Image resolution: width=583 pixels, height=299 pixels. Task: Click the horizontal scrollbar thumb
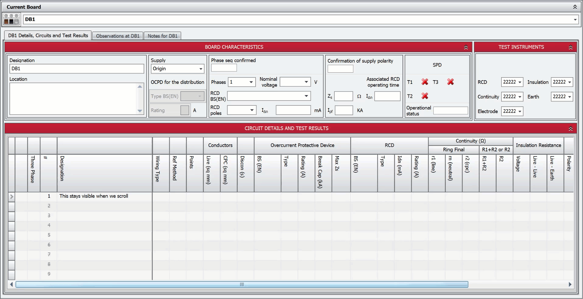pyautogui.click(x=242, y=284)
